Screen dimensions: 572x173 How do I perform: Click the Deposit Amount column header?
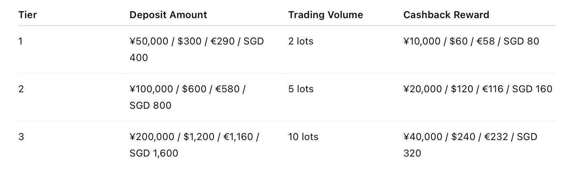168,15
